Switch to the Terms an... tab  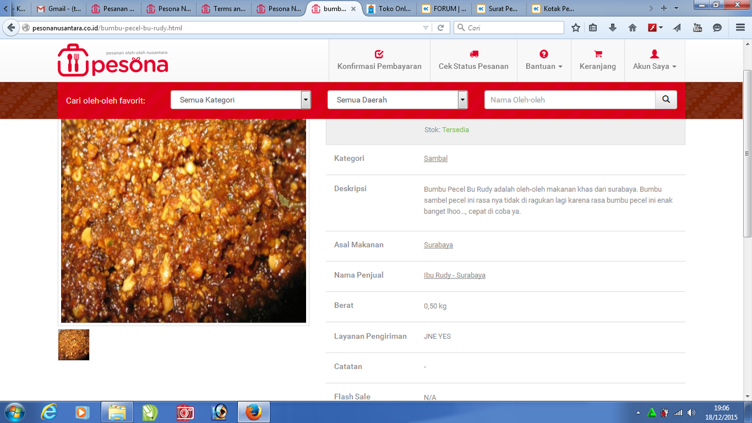(224, 9)
